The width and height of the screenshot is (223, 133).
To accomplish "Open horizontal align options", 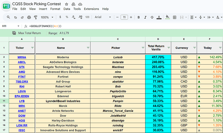I will [x=193, y=17].
